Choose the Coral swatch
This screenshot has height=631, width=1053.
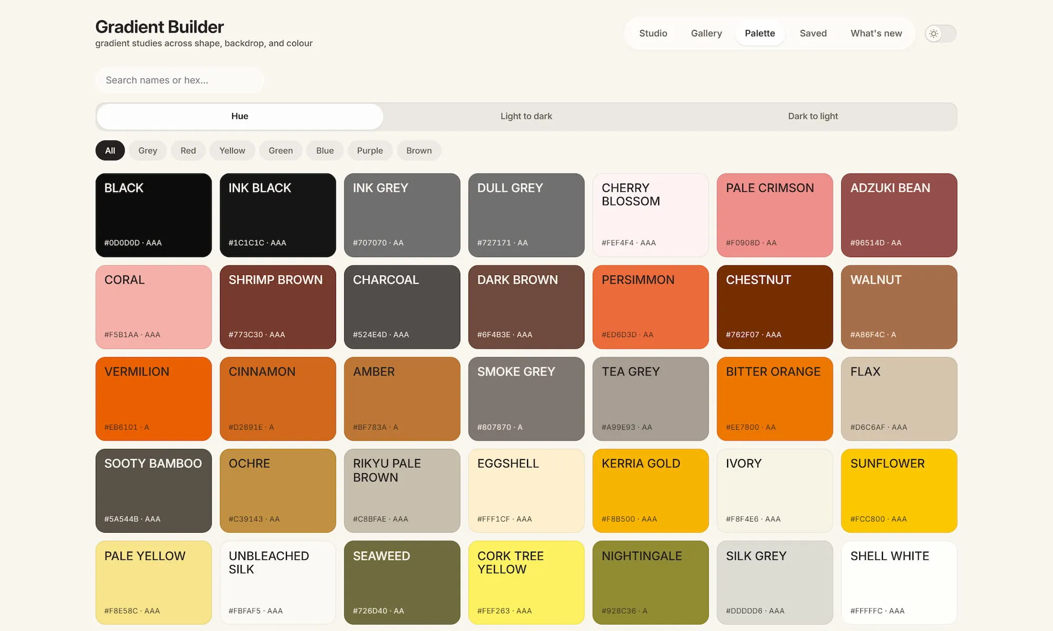(154, 307)
